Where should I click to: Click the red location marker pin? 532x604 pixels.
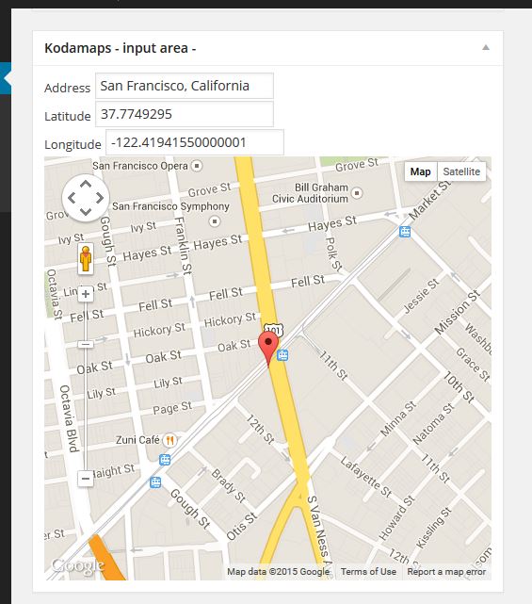(268, 349)
